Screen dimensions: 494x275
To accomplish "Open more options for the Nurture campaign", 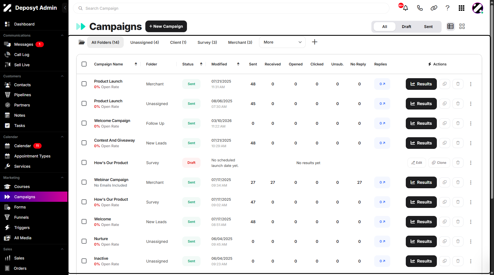I will click(471, 241).
